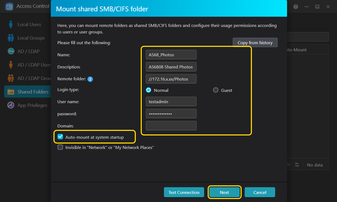The width and height of the screenshot is (337, 202).
Task: Click Next to continue mounting
Action: pos(224,192)
